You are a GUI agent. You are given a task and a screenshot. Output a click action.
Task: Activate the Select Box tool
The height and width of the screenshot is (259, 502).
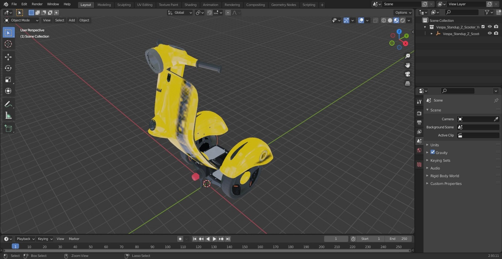[8, 33]
